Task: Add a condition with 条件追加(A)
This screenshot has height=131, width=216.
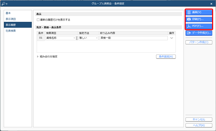Action: pyautogui.click(x=166, y=57)
